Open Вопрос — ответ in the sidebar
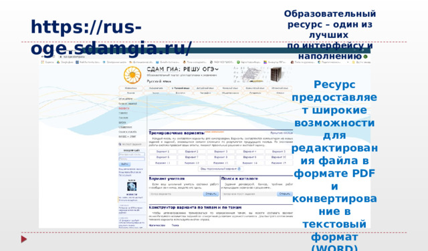Image resolution: width=428 pixels, height=251 pixels. [127, 137]
